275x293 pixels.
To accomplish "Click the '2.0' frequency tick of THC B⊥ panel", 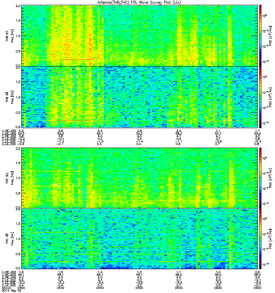I will 18,149.
